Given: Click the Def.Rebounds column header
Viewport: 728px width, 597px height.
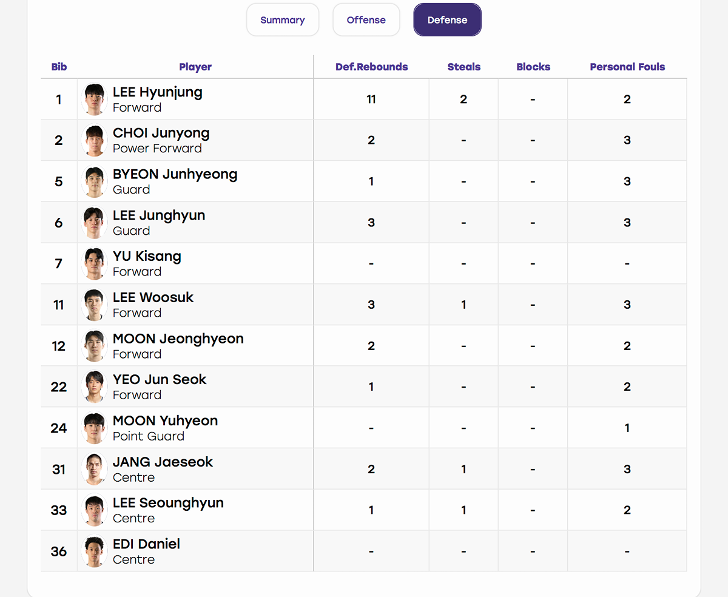Looking at the screenshot, I should click(372, 67).
